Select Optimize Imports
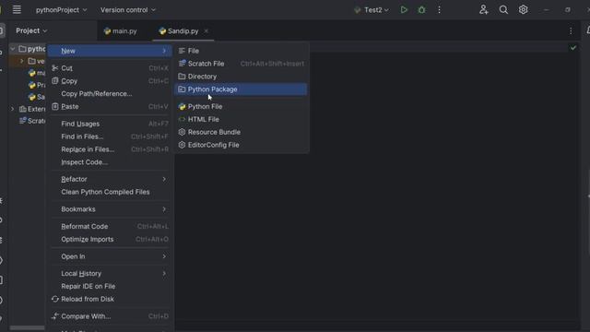 click(x=110, y=240)
